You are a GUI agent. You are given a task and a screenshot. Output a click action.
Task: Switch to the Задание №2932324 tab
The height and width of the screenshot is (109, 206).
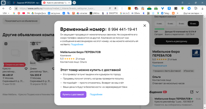tap(26, 3)
